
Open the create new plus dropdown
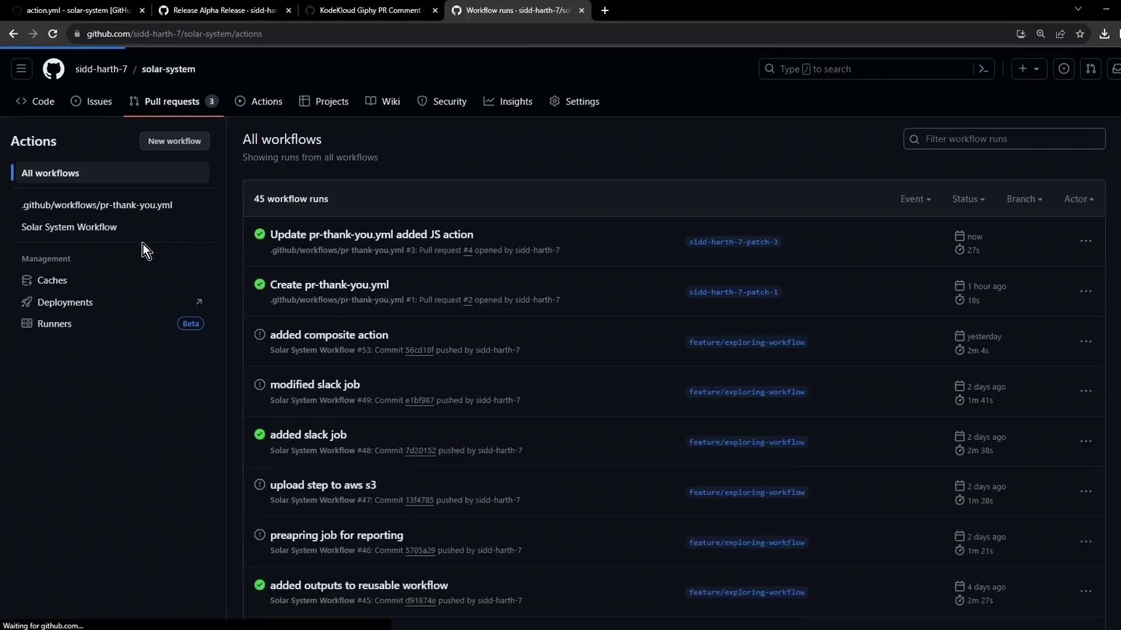1028,69
